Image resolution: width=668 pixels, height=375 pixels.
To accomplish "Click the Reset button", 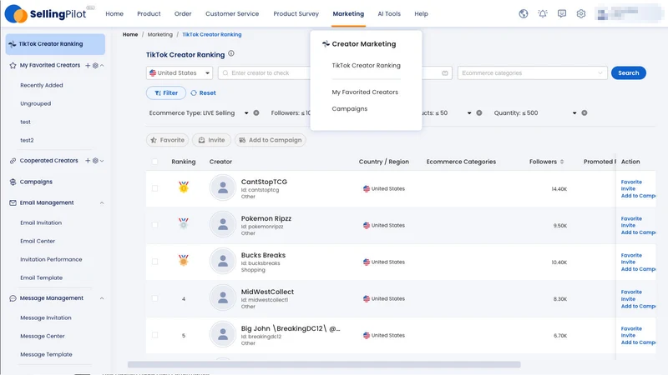I will click(203, 92).
